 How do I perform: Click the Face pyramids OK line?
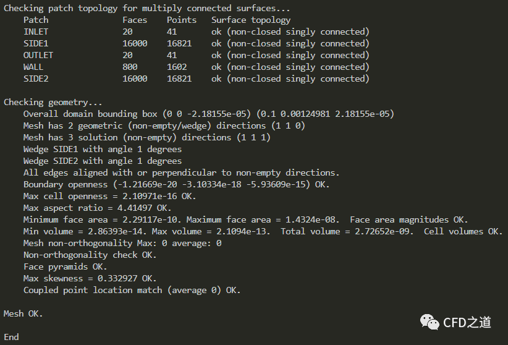click(x=65, y=266)
